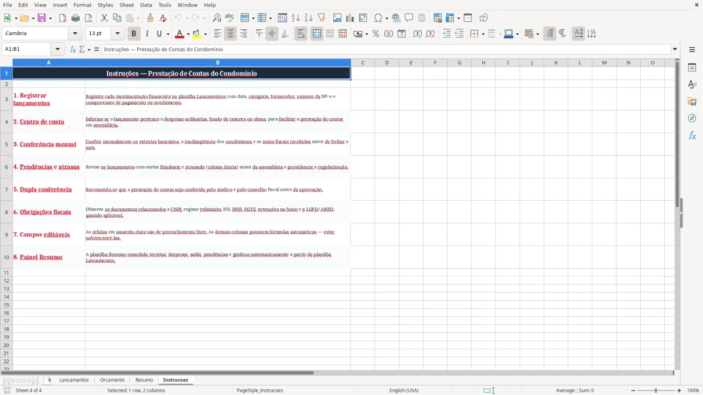Click the vertical scrollbar
This screenshot has width=703, height=395.
click(677, 214)
